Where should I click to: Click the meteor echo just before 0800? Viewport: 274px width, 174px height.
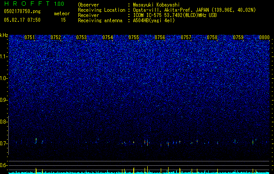click(253, 142)
